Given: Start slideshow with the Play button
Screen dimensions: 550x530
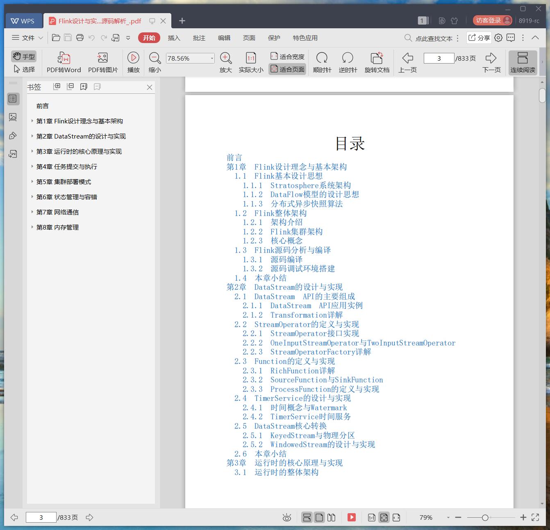Looking at the screenshot, I should tap(133, 63).
